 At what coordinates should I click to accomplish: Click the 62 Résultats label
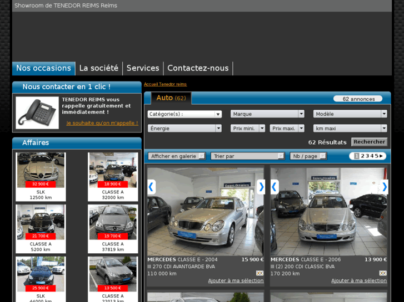click(x=327, y=142)
